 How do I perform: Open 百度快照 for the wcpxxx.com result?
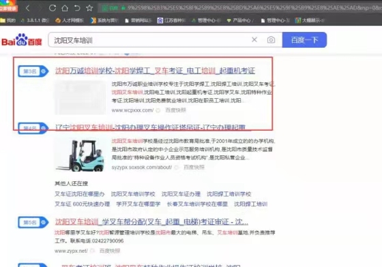pos(175,110)
